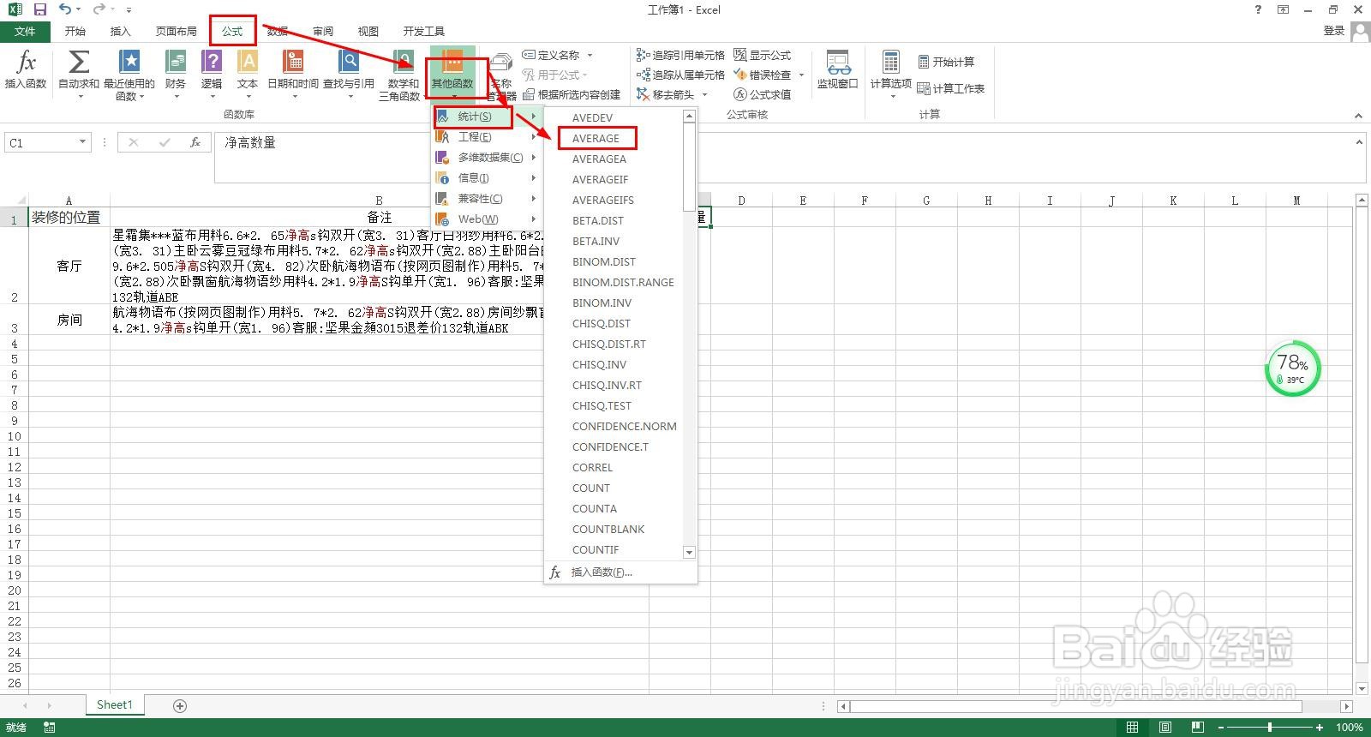The image size is (1371, 737).
Task: Click Calculate Sheet (计算工作表)
Action: point(951,88)
